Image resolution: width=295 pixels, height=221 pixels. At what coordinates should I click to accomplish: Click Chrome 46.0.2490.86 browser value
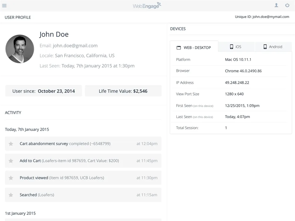pos(243,71)
